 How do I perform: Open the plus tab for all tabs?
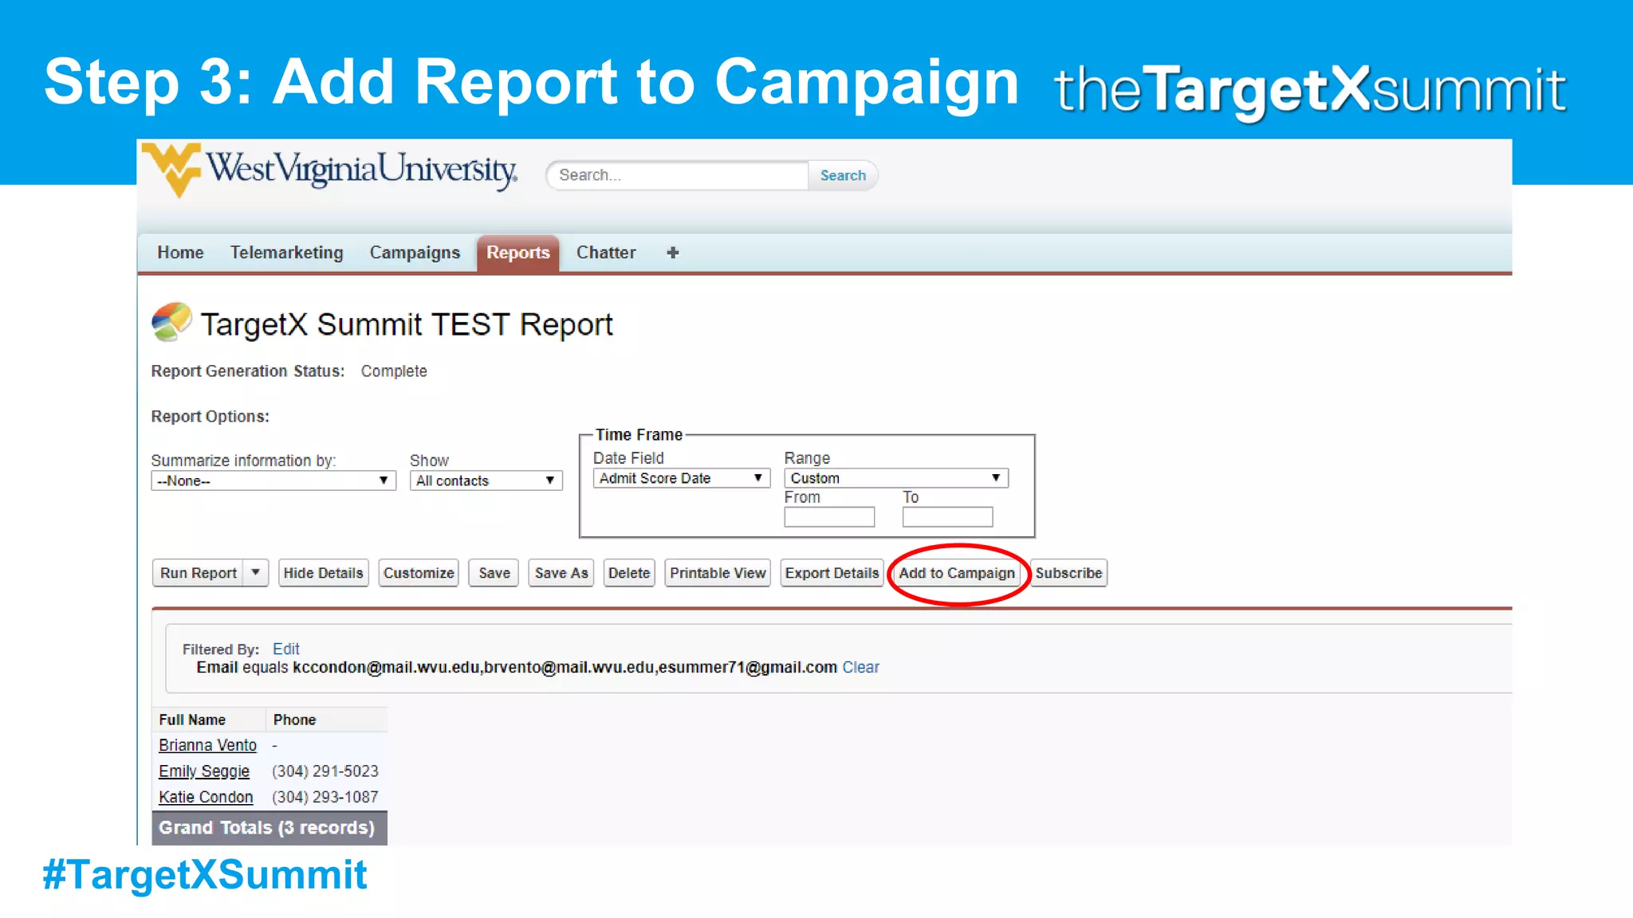point(673,253)
